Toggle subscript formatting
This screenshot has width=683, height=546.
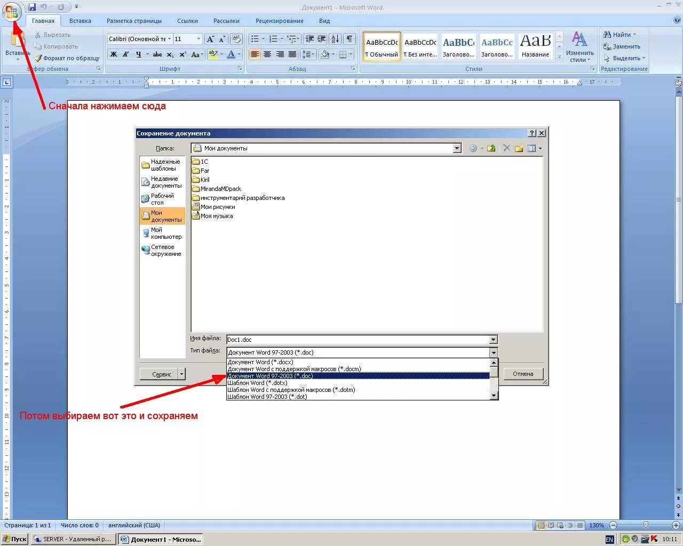pos(170,54)
